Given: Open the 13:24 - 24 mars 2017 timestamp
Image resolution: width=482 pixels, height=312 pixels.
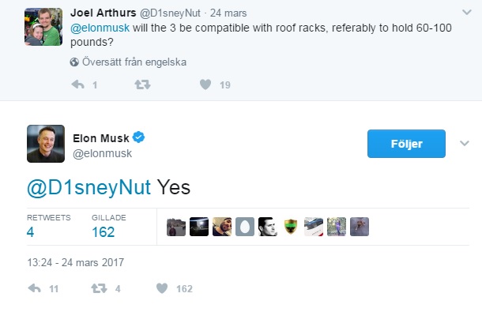Looking at the screenshot, I should tap(76, 262).
